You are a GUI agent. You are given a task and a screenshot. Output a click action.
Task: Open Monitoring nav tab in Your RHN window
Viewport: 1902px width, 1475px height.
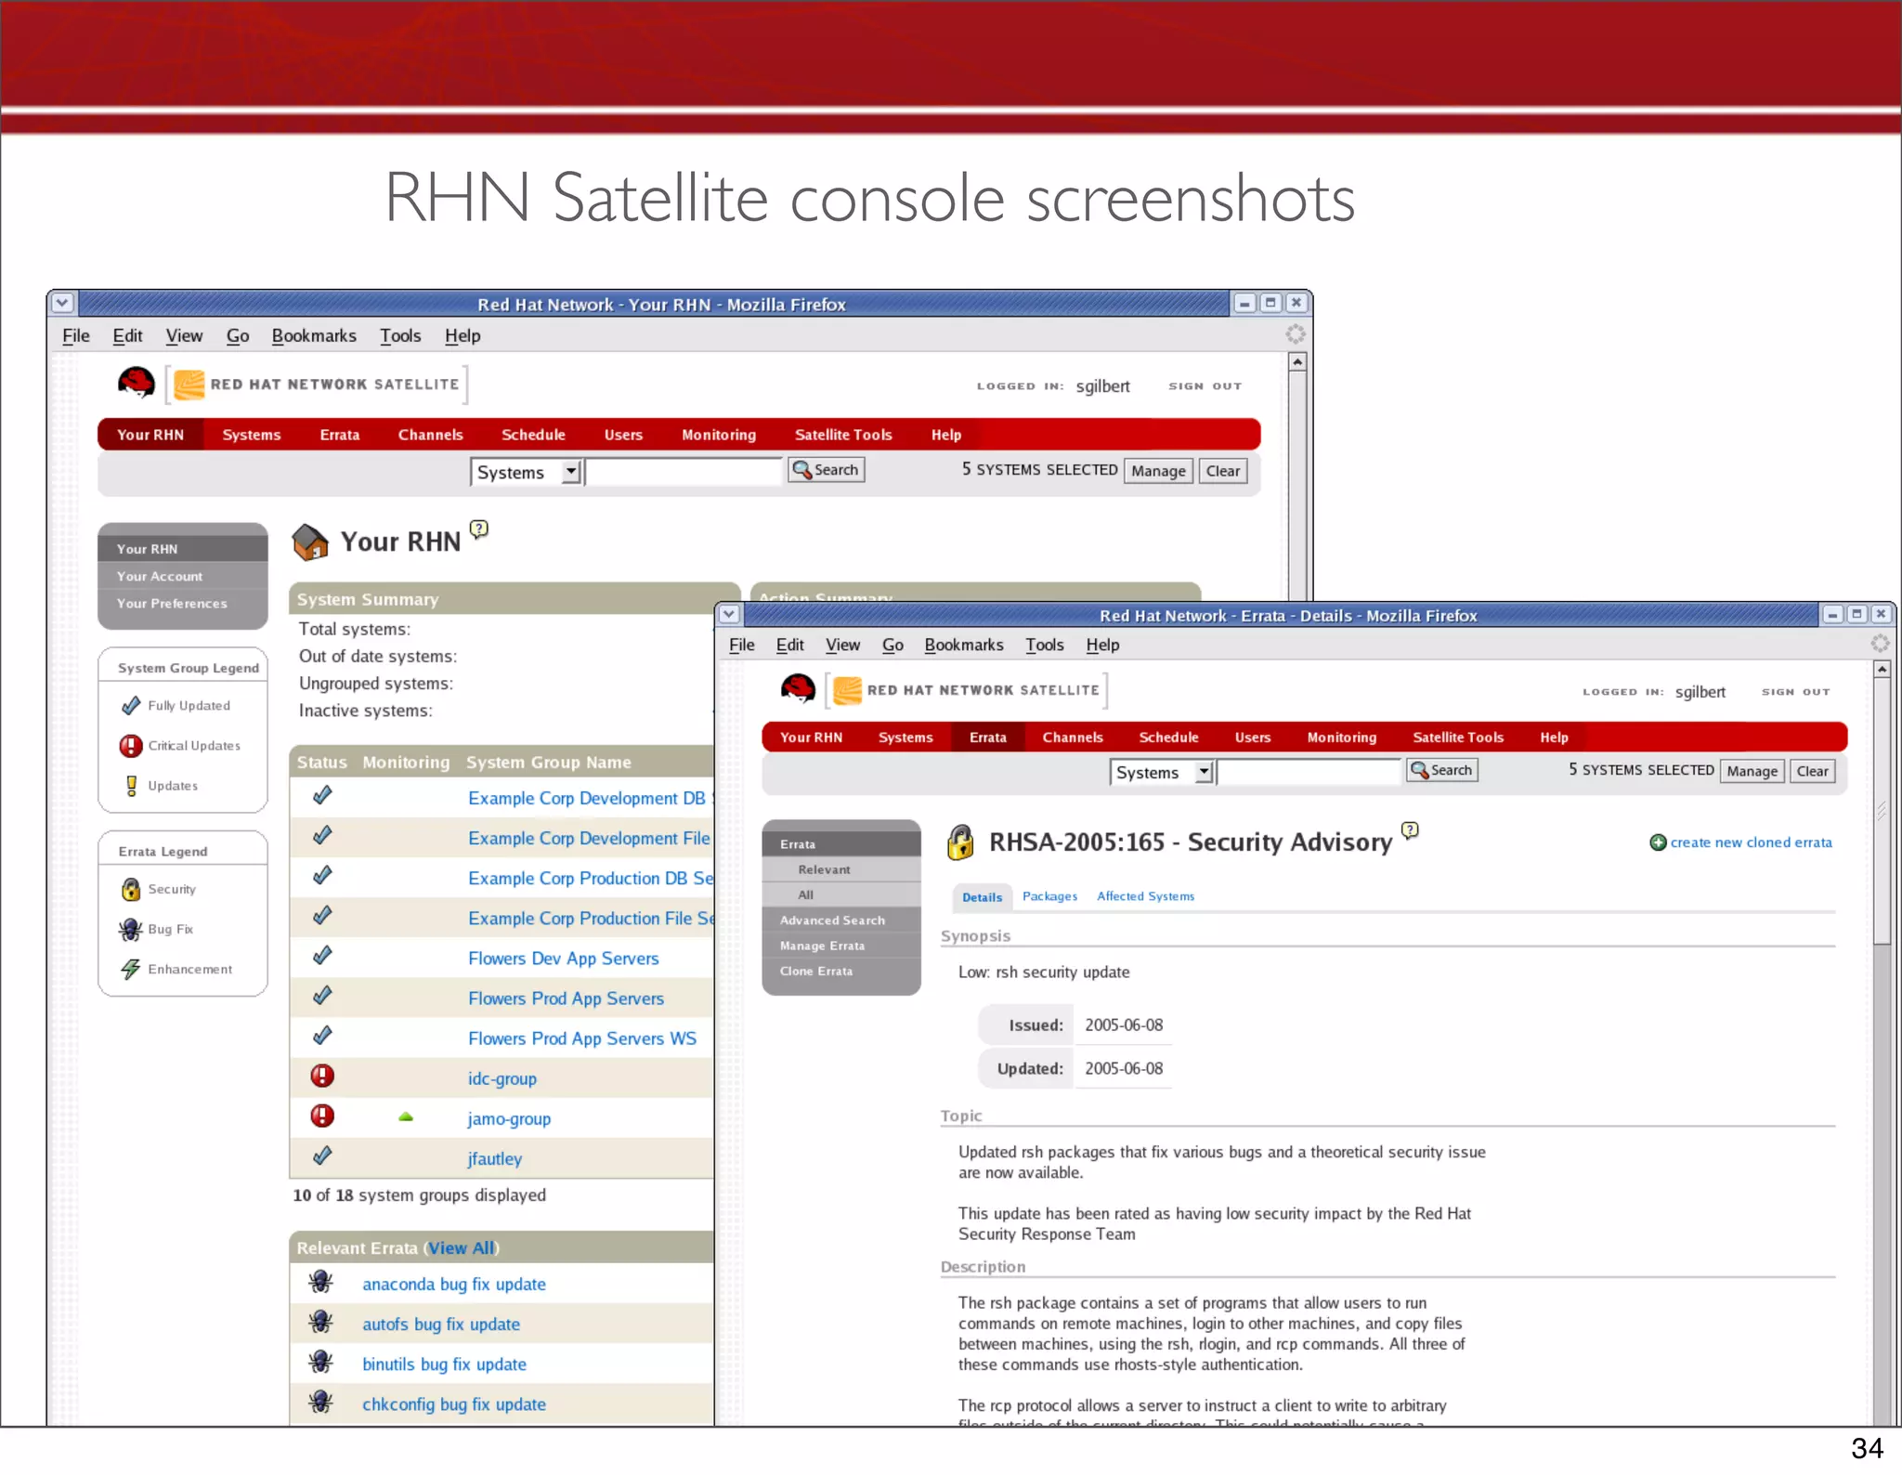719,435
